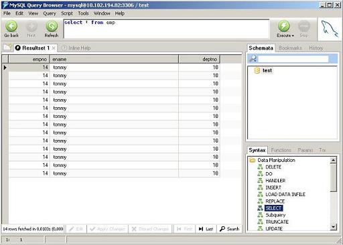This screenshot has height=245, width=343.
Task: Click the green Go back arrow button
Action: 11,26
